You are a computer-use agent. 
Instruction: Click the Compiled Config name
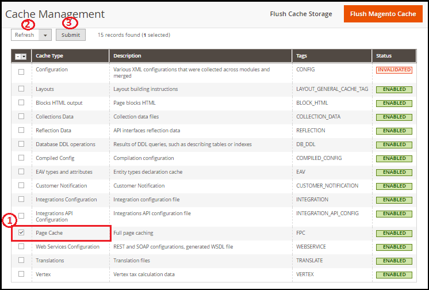click(55, 158)
